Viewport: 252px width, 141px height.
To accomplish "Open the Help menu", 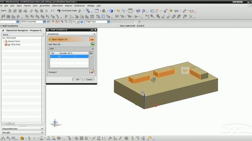I will (98, 5).
